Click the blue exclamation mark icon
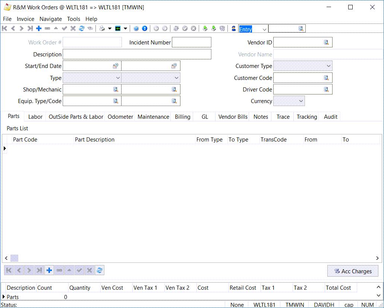Screen dimensions: 384x308 tap(145, 28)
